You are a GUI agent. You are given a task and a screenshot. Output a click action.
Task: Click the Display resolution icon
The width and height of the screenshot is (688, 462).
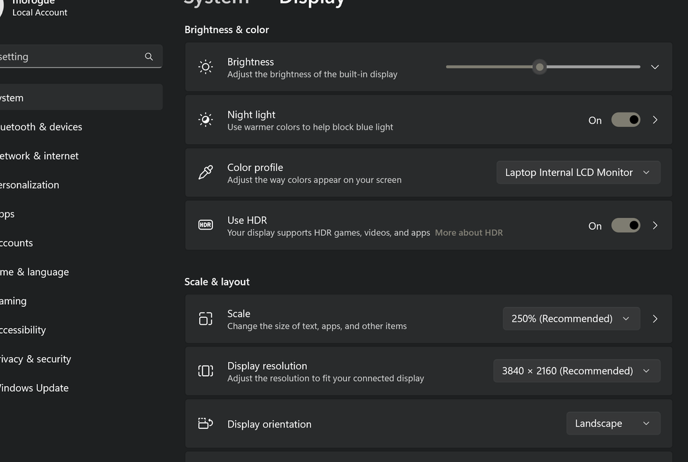[205, 371]
